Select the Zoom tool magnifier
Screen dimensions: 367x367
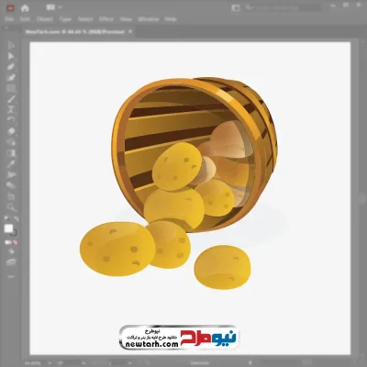pos(11,207)
